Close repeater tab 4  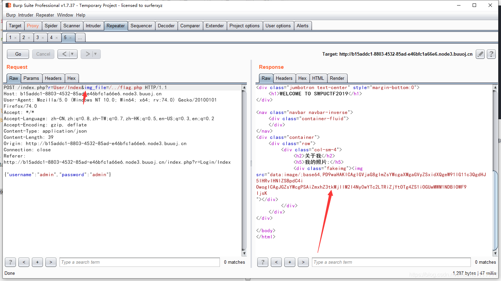point(56,38)
